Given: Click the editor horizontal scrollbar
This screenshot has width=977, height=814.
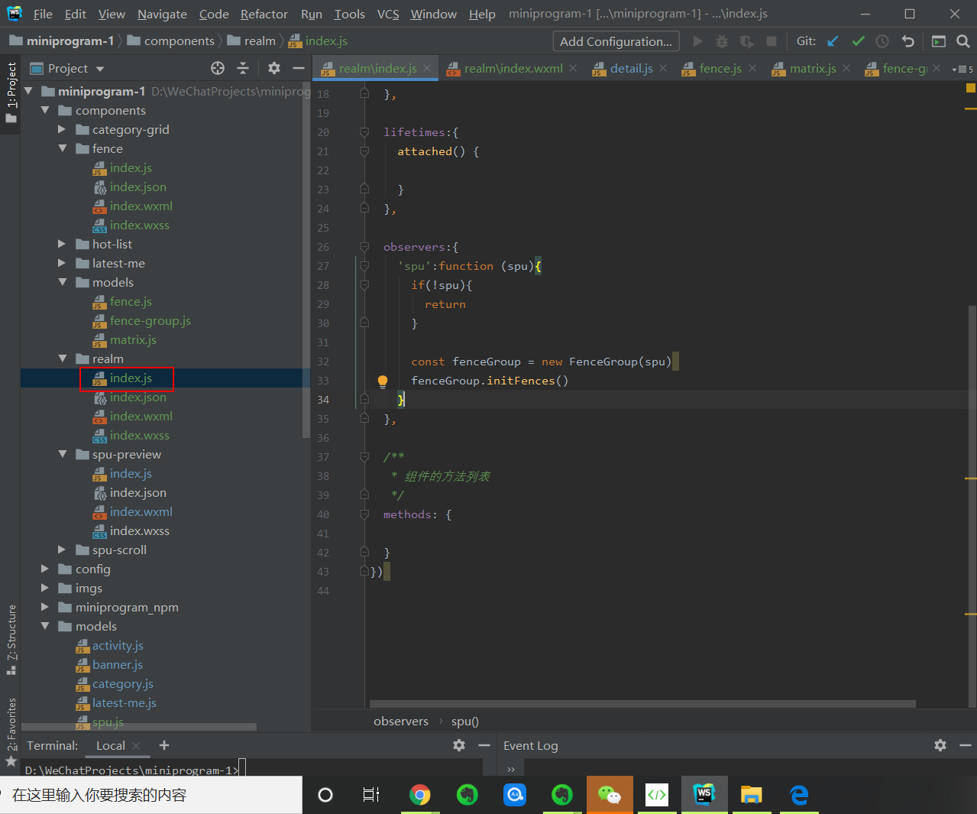Looking at the screenshot, I should pyautogui.click(x=642, y=704).
